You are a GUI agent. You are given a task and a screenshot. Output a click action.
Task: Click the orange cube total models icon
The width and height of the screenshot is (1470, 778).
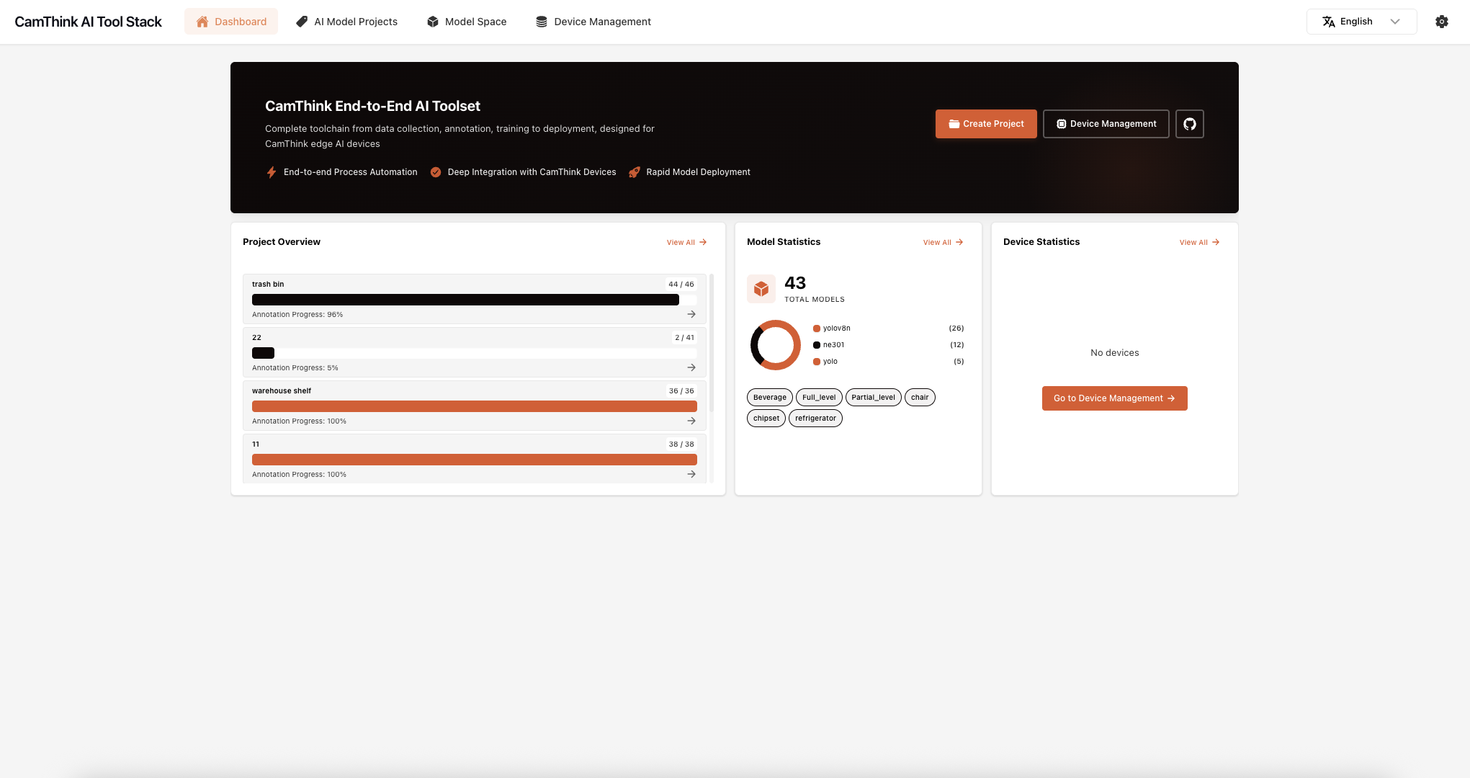click(761, 289)
